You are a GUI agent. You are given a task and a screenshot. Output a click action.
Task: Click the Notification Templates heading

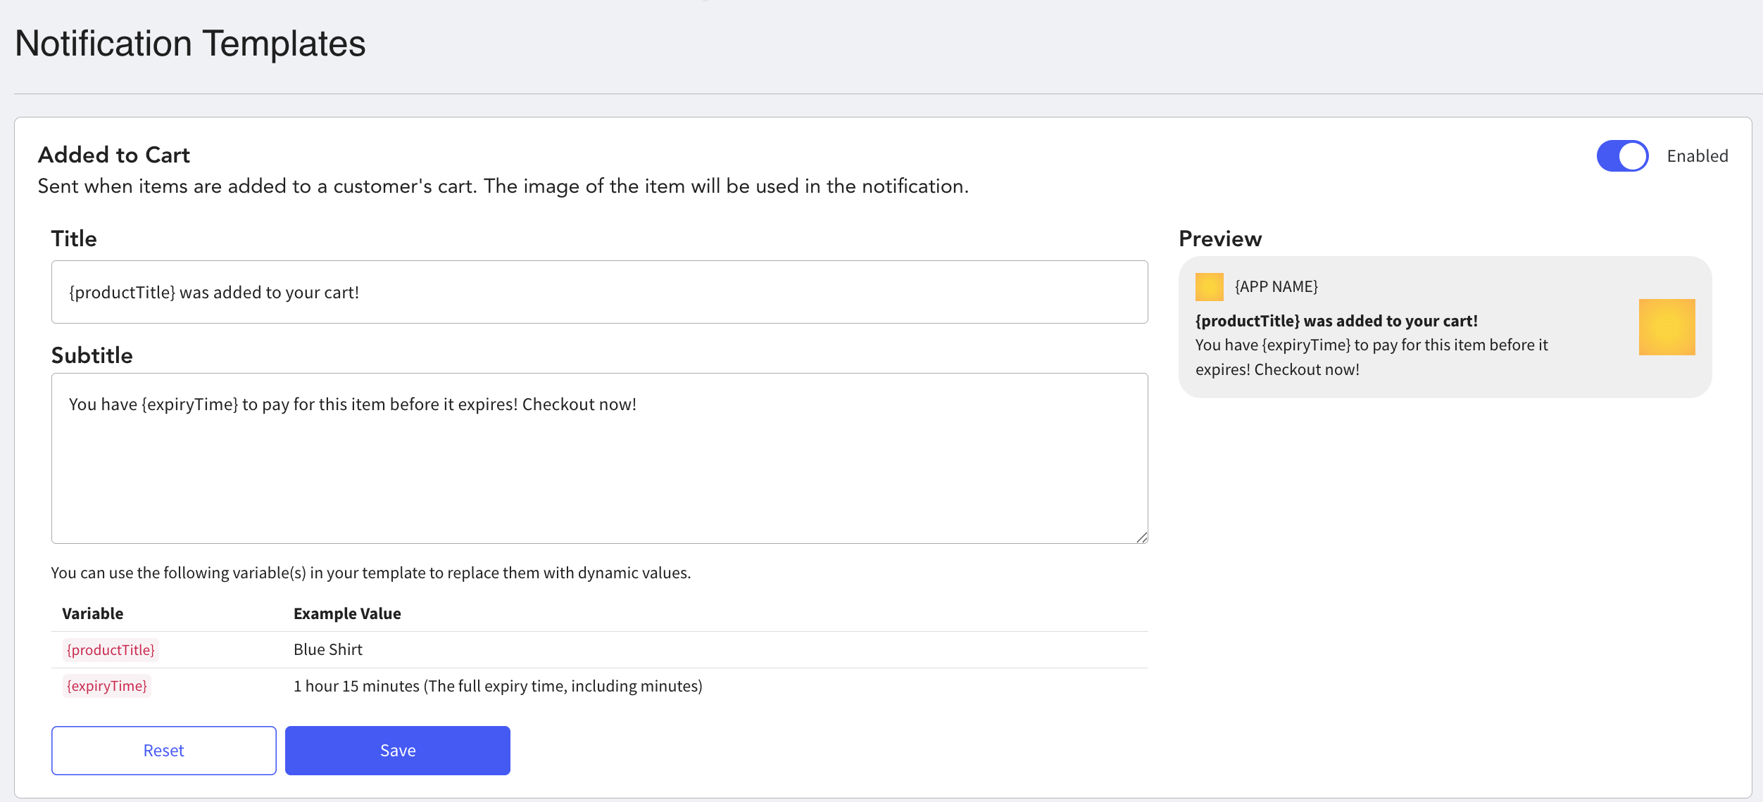coord(190,44)
